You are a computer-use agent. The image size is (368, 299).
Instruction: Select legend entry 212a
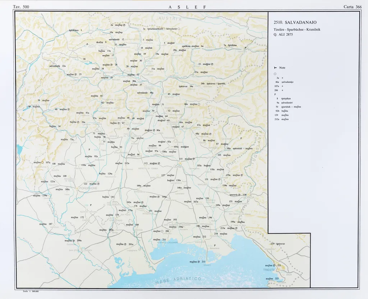pos(281,119)
